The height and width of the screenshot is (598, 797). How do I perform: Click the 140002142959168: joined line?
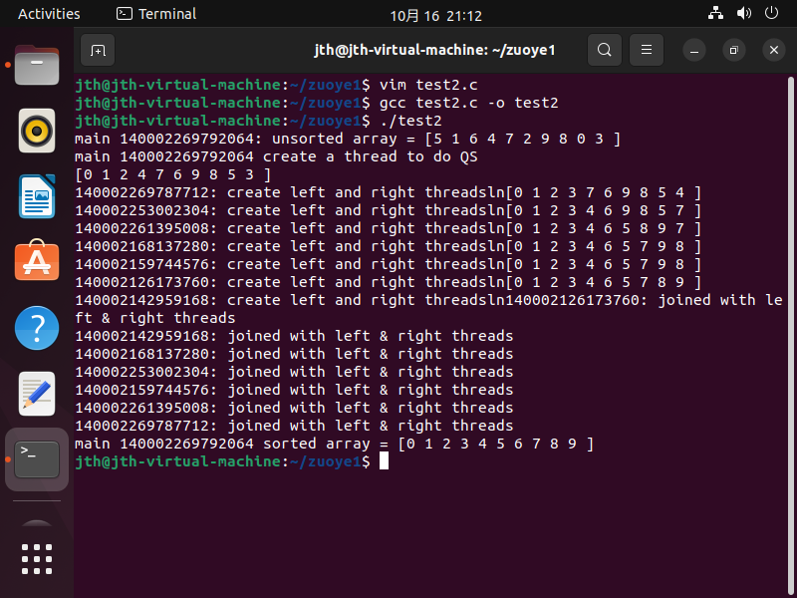click(294, 336)
